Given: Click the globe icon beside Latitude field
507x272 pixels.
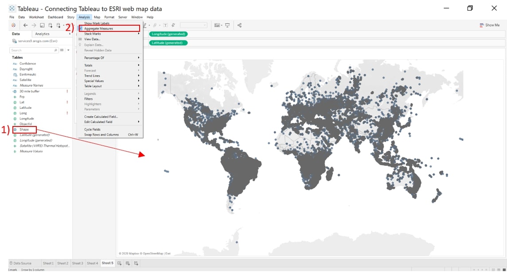Looking at the screenshot, I should point(15,108).
